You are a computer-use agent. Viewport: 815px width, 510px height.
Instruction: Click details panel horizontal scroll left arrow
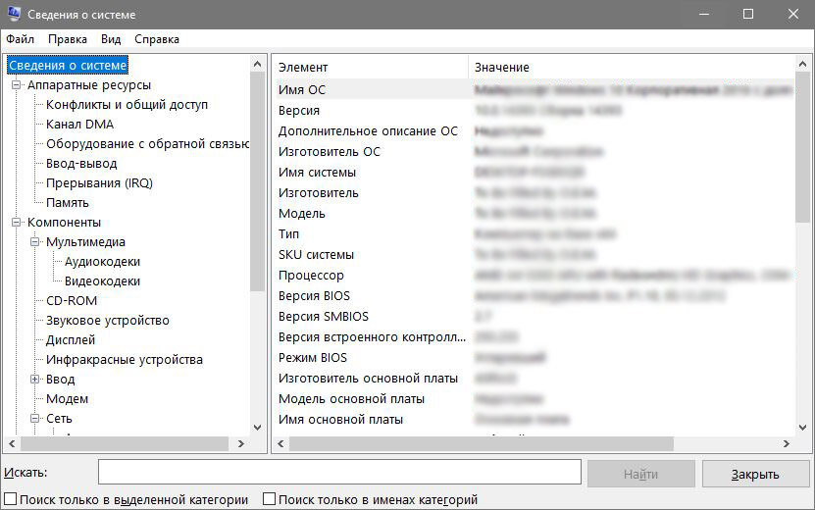point(280,444)
